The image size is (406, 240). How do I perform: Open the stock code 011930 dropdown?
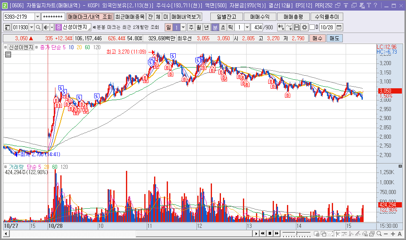(31, 27)
